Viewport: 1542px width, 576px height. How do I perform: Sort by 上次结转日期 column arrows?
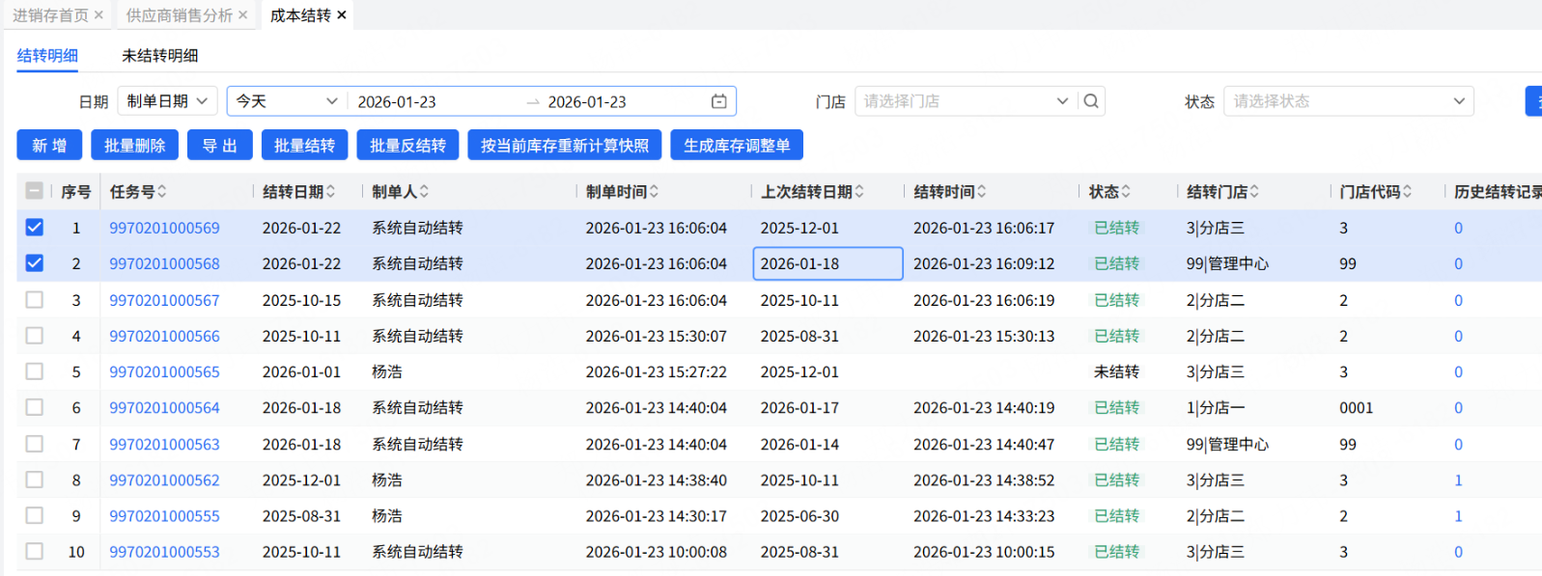pyautogui.click(x=859, y=192)
